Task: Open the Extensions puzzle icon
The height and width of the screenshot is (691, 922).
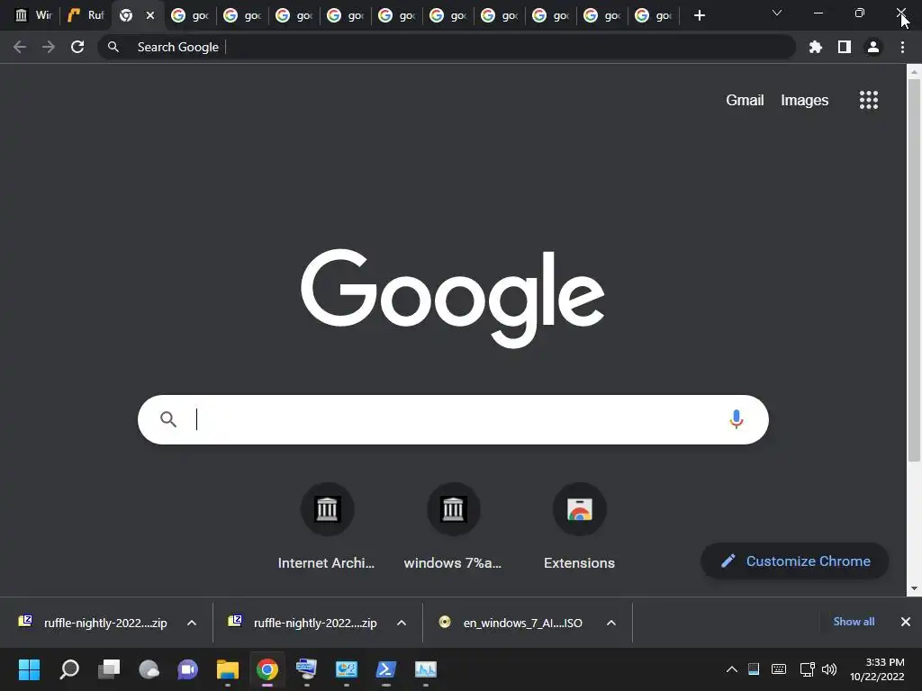Action: 815,47
